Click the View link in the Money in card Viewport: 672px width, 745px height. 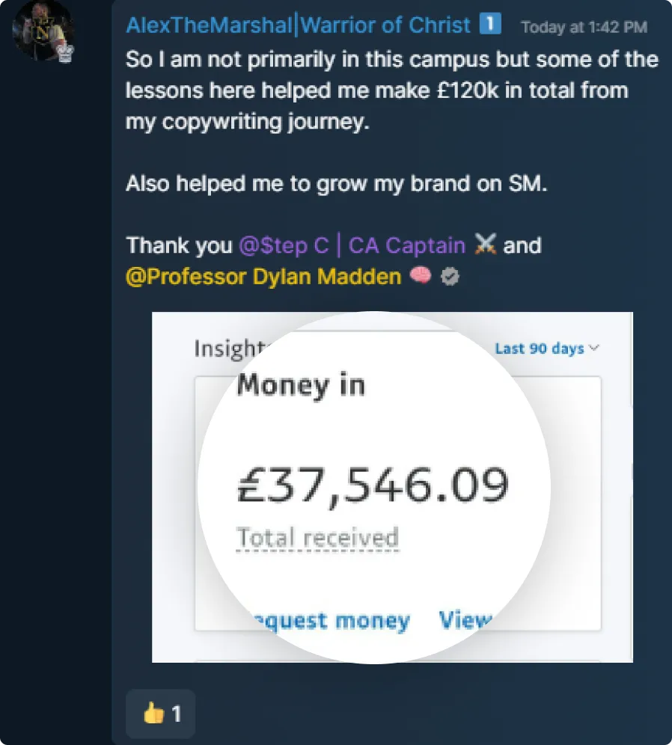pyautogui.click(x=466, y=620)
